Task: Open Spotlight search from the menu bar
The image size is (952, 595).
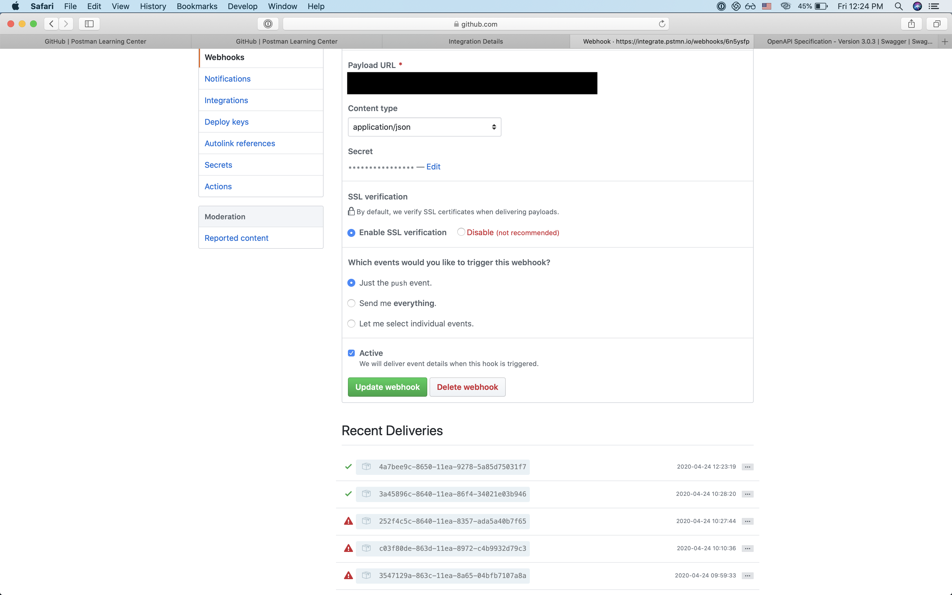Action: 899,6
